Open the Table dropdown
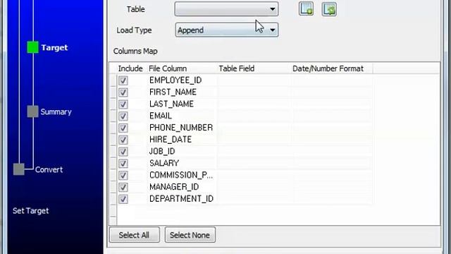The height and width of the screenshot is (254, 451). pos(226,9)
